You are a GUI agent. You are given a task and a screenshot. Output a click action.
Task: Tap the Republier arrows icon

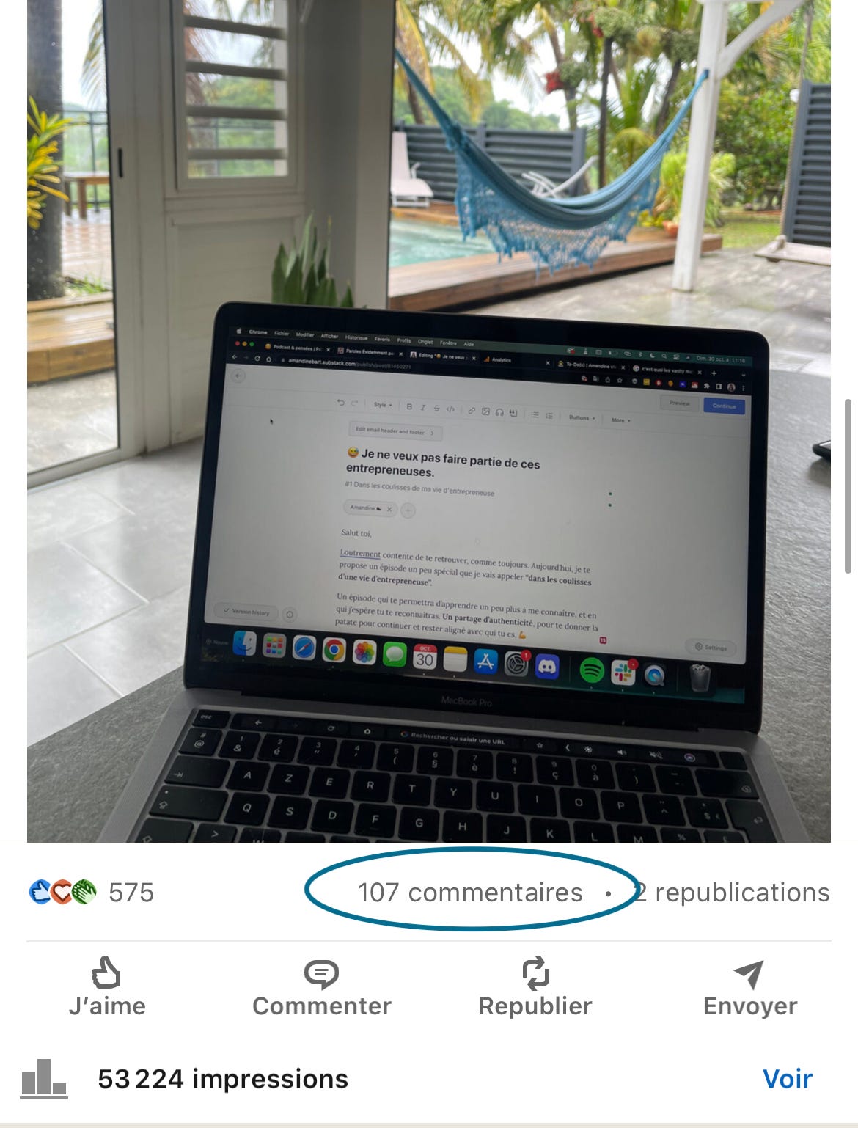[x=535, y=973]
